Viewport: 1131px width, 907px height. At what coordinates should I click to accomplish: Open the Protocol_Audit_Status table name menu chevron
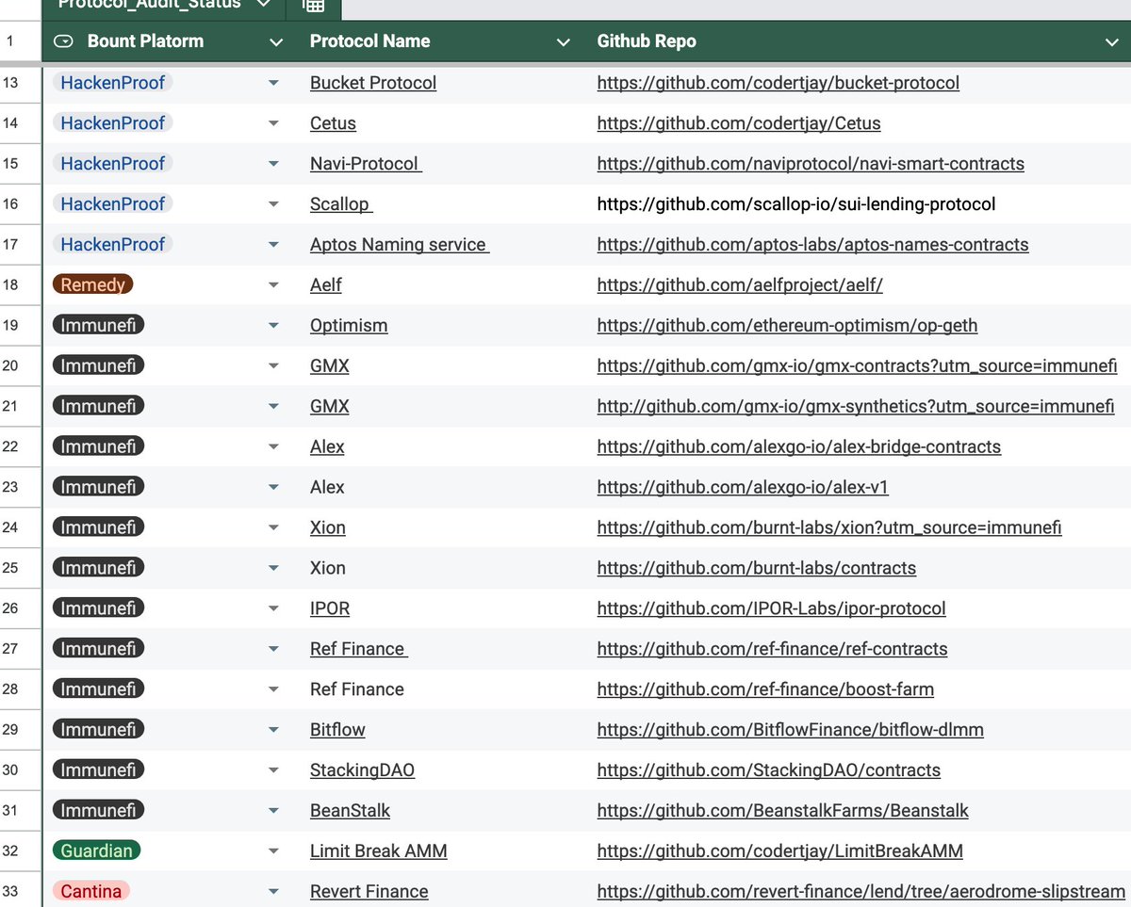pos(264,5)
